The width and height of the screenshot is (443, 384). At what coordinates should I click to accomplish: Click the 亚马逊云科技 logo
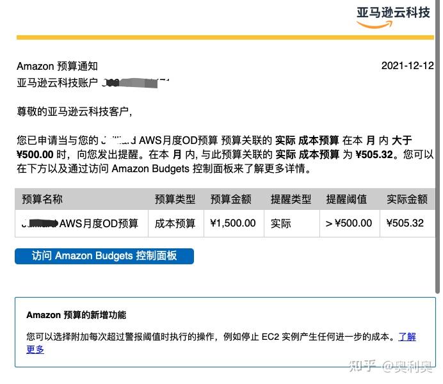click(x=393, y=17)
